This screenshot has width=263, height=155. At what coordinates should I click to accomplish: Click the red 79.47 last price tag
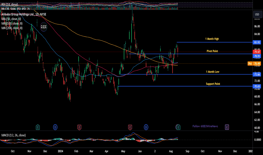pyautogui.click(x=257, y=52)
